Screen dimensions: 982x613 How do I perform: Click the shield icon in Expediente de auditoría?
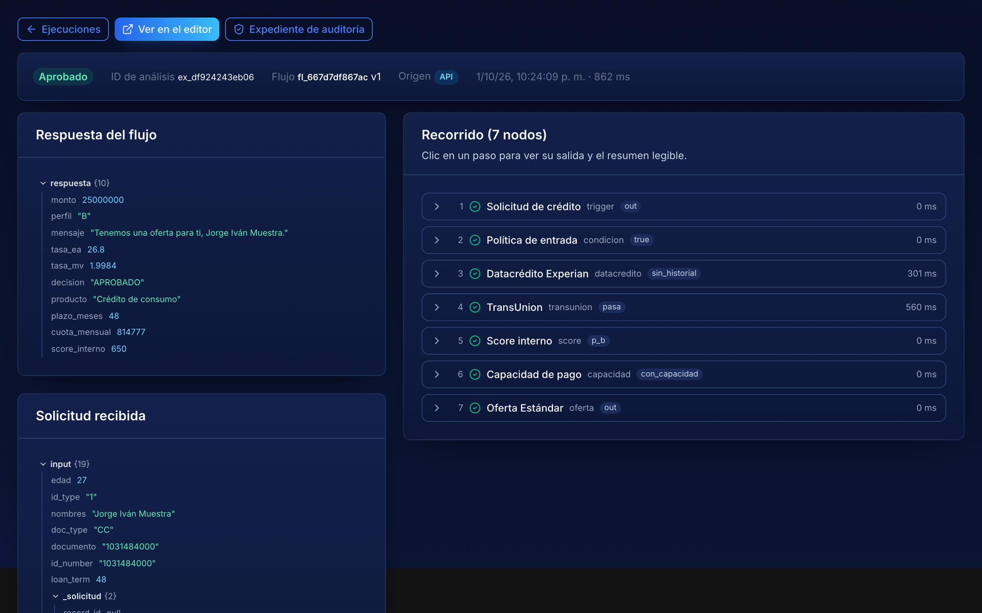[x=239, y=29]
